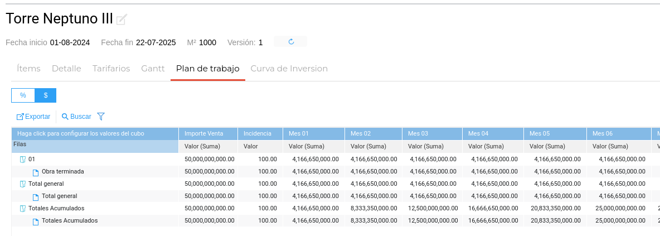Switch to the Curva de Inversion tab

[x=289, y=69]
